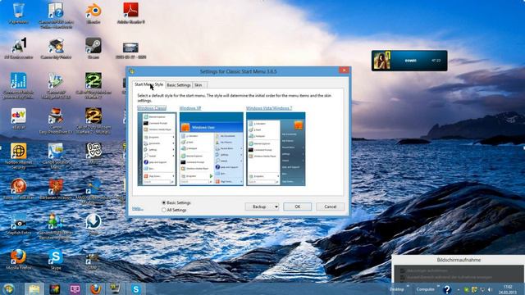The height and width of the screenshot is (295, 525).
Task: Click the Bildschirmaufnahme panel title
Action: click(459, 260)
